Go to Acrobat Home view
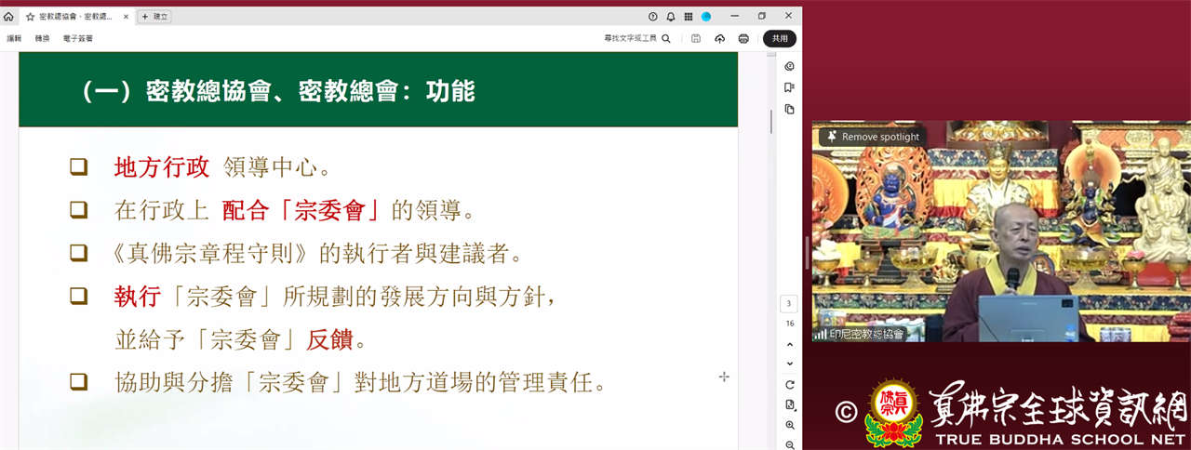Image resolution: width=1191 pixels, height=450 pixels. [x=8, y=17]
